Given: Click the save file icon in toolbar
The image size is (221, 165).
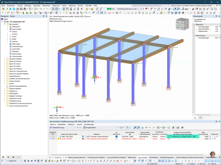Looking at the screenshot, I should click(x=21, y=9).
